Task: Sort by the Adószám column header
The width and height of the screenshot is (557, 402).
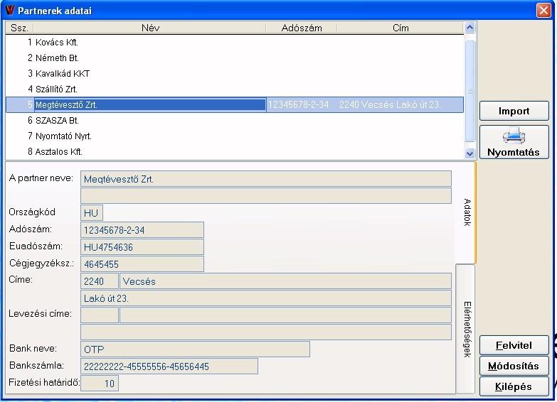Action: pyautogui.click(x=302, y=28)
